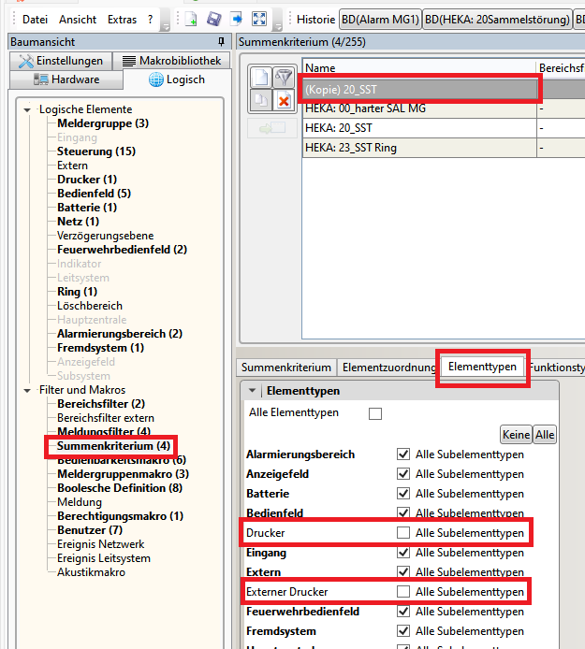This screenshot has width=585, height=649.
Task: Collapse the Elementtypen section
Action: pos(252,390)
